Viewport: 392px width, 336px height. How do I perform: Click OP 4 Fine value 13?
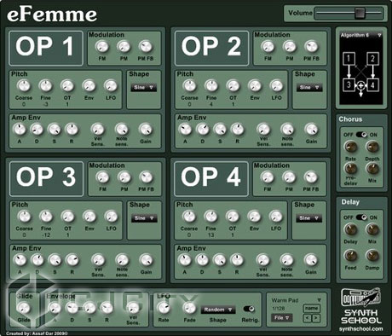coord(210,235)
